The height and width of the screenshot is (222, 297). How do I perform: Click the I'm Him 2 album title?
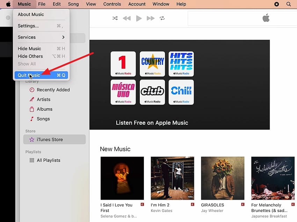[160, 205]
